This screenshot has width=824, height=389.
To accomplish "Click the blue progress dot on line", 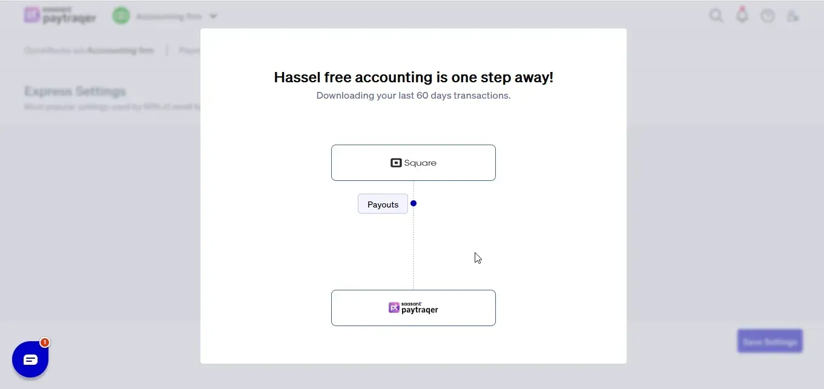I will pyautogui.click(x=414, y=203).
